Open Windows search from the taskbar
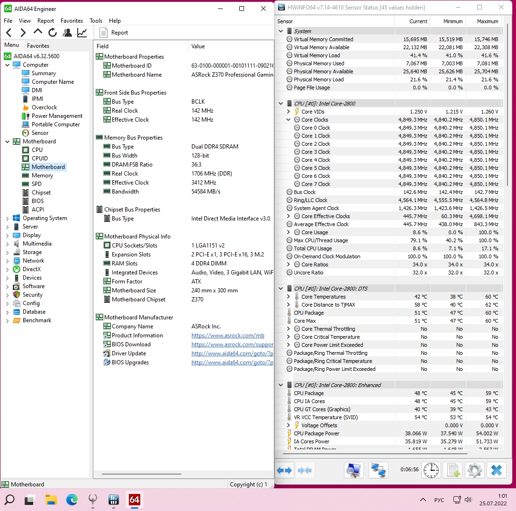Image resolution: width=516 pixels, height=511 pixels. pyautogui.click(x=9, y=500)
